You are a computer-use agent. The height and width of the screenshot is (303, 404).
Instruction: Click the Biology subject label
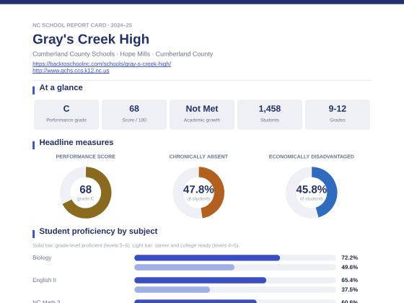pos(42,258)
